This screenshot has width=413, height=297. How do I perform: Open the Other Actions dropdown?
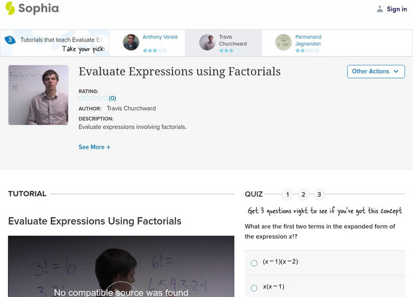pos(375,72)
